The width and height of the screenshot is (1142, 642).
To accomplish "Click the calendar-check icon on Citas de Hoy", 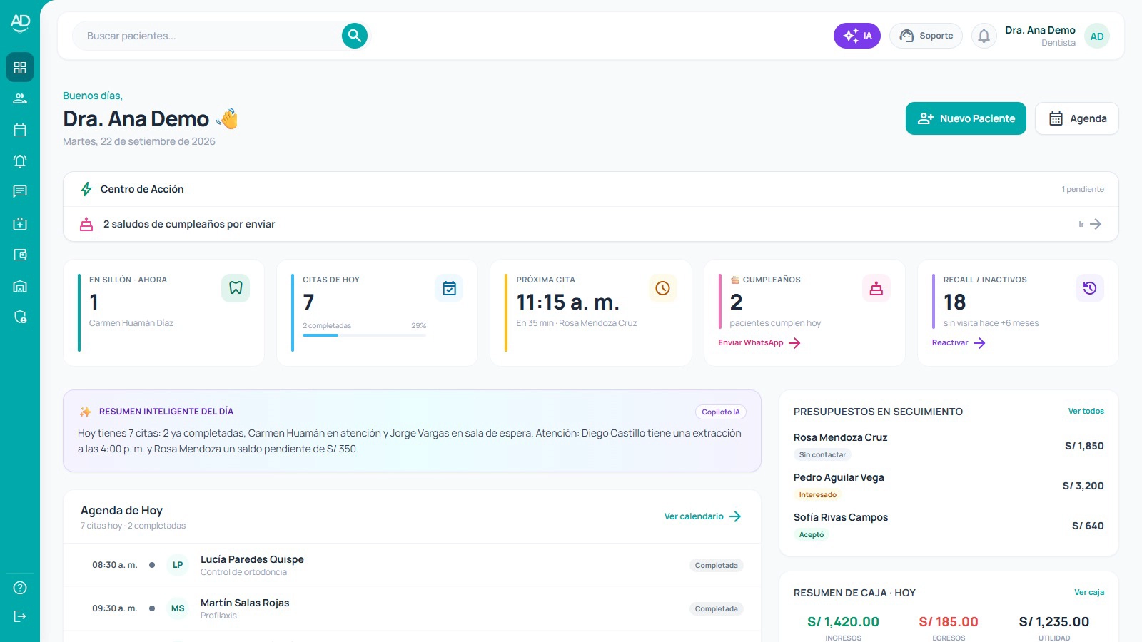I will 449,288.
